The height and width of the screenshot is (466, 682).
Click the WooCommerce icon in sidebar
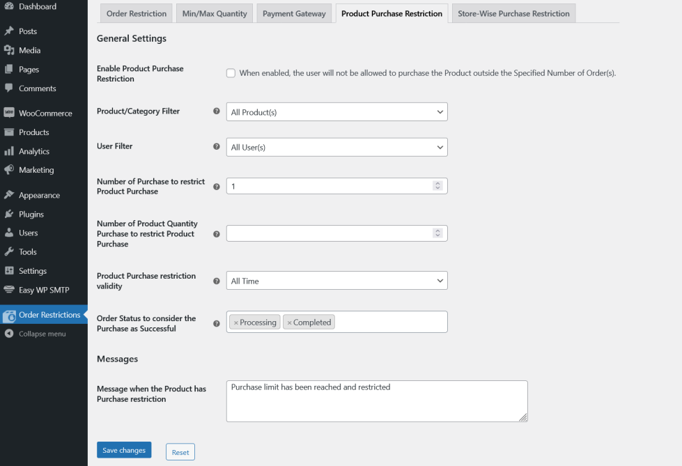click(x=9, y=113)
